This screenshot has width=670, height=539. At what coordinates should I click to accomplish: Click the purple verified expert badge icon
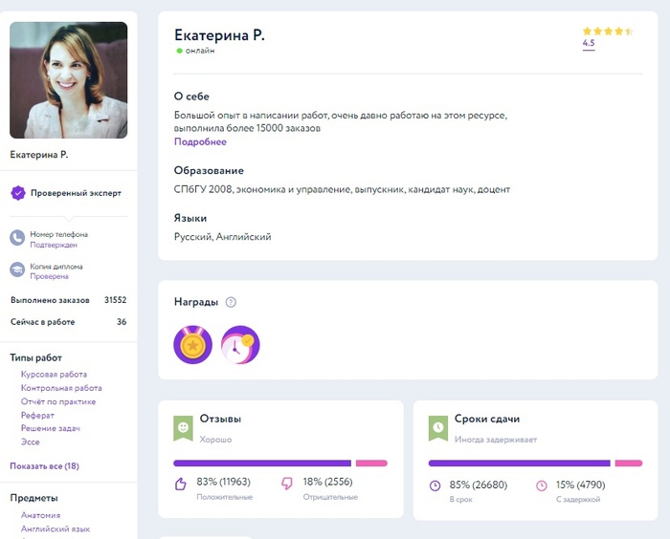(x=18, y=193)
